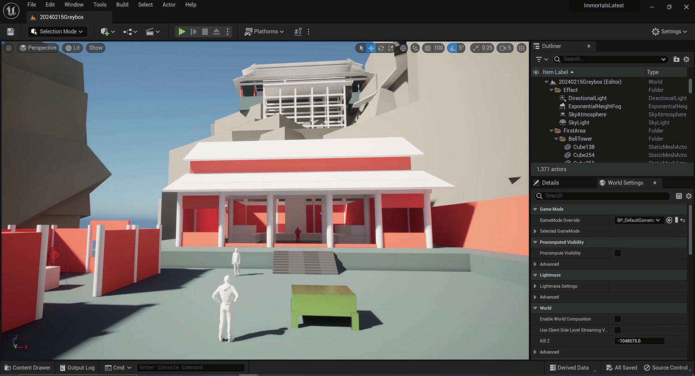Select DirectionalLight in the Outliner
The width and height of the screenshot is (695, 376).
587,98
